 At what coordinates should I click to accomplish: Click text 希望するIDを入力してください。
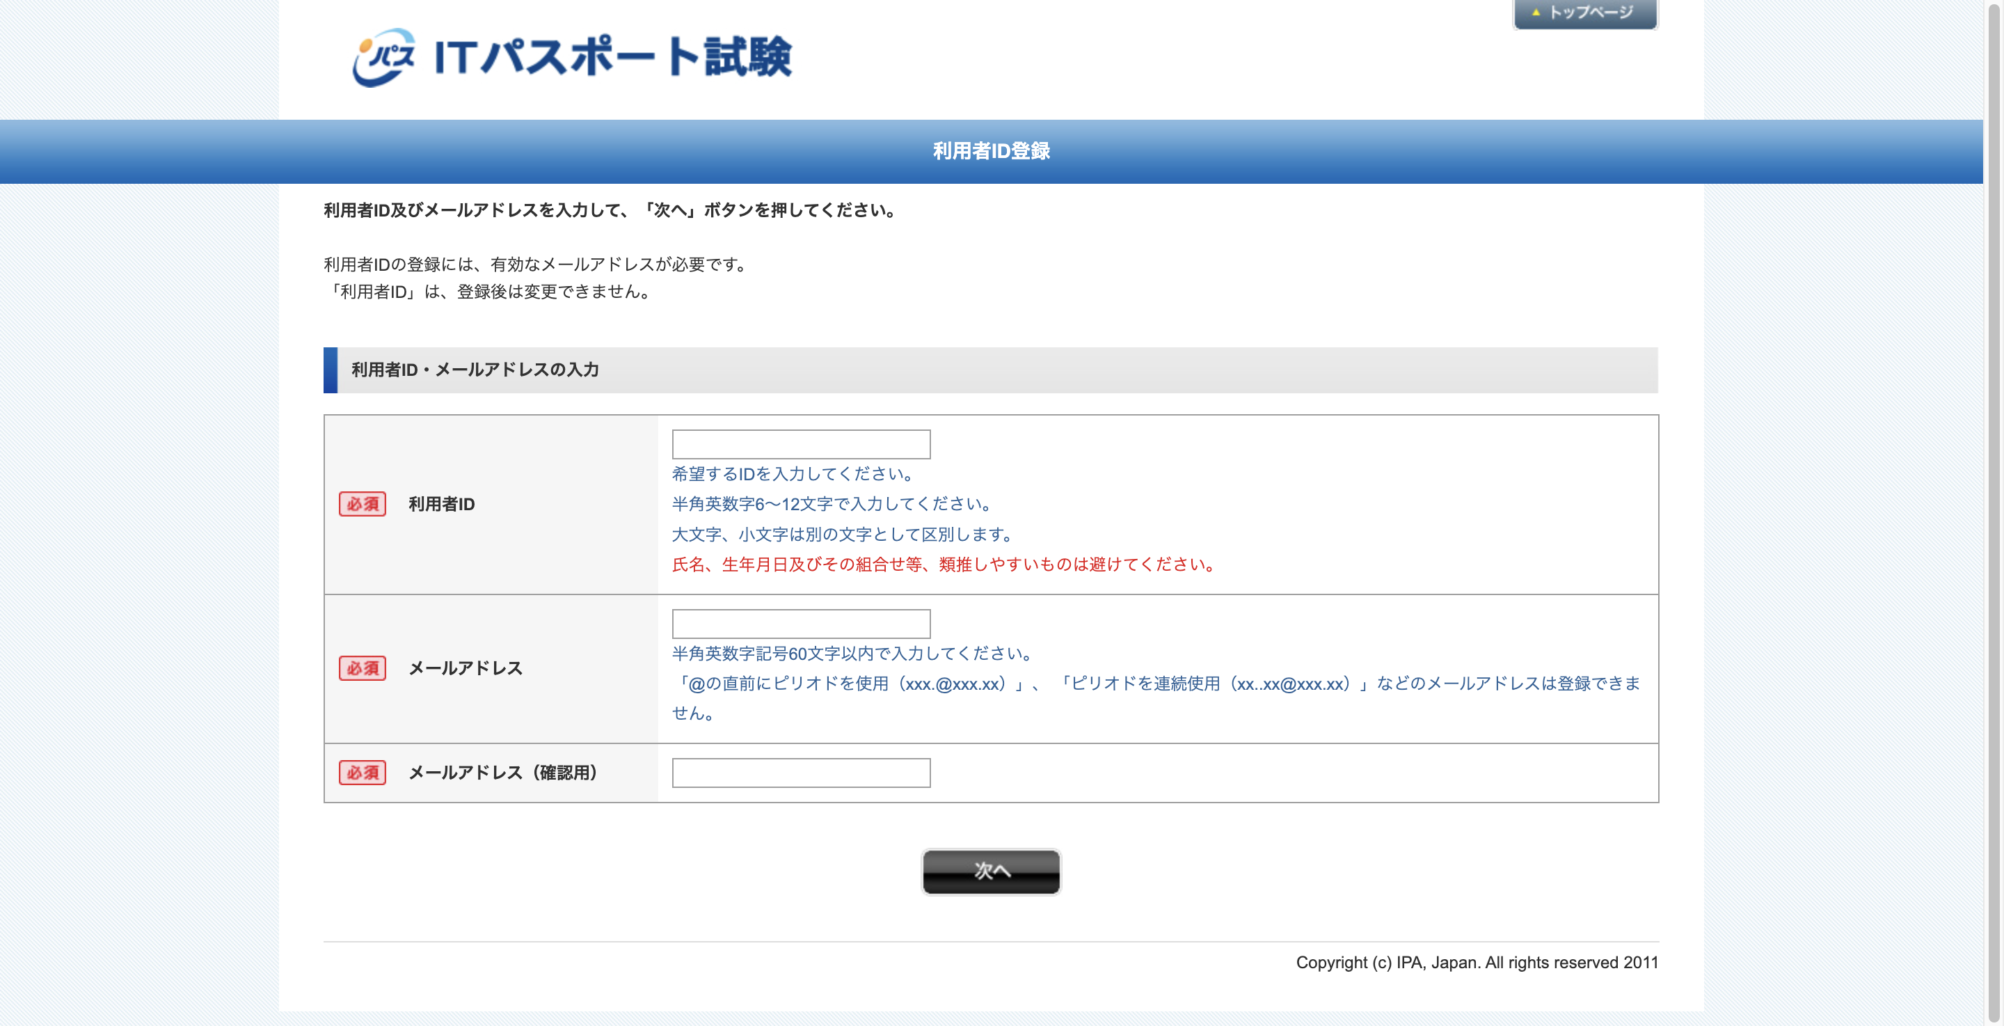793,473
